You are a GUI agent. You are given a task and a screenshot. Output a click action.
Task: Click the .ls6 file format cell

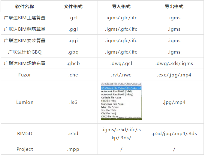[73, 102]
